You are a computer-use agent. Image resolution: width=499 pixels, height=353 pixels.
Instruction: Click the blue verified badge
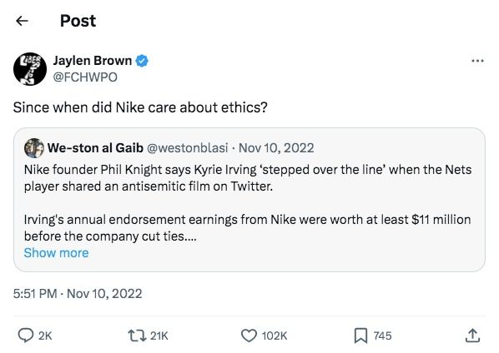tap(142, 61)
